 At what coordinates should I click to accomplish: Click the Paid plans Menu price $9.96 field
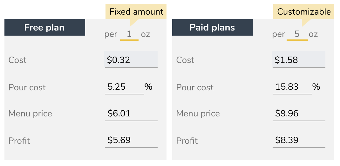click(x=299, y=114)
